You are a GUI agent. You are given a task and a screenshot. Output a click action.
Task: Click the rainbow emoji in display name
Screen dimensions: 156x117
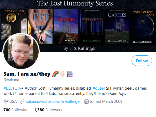[x=55, y=74]
